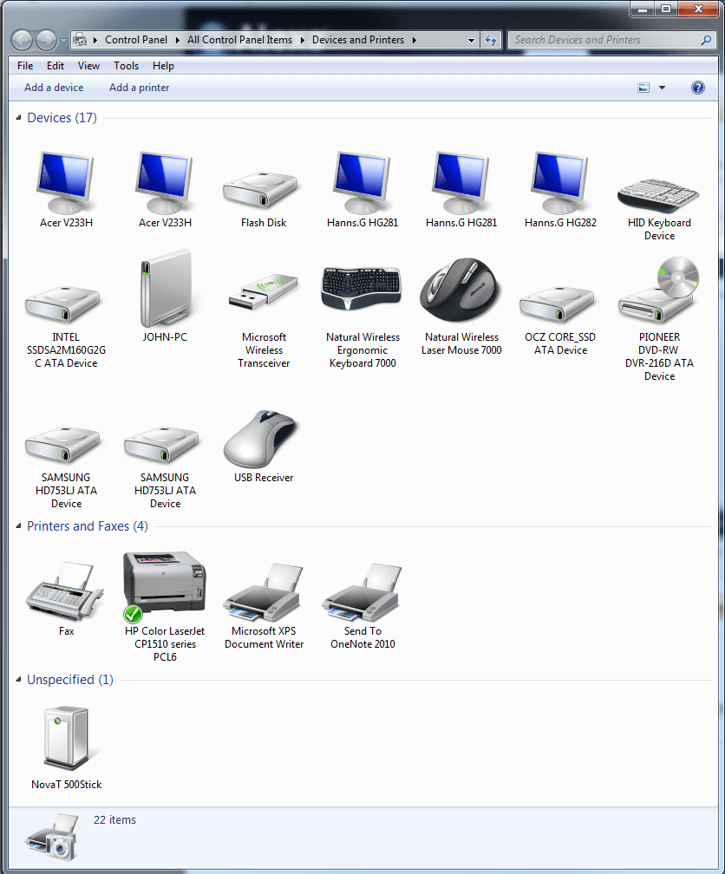Click the Printers and Faxes (4) heading
Screen dimensions: 725x874
tap(88, 525)
